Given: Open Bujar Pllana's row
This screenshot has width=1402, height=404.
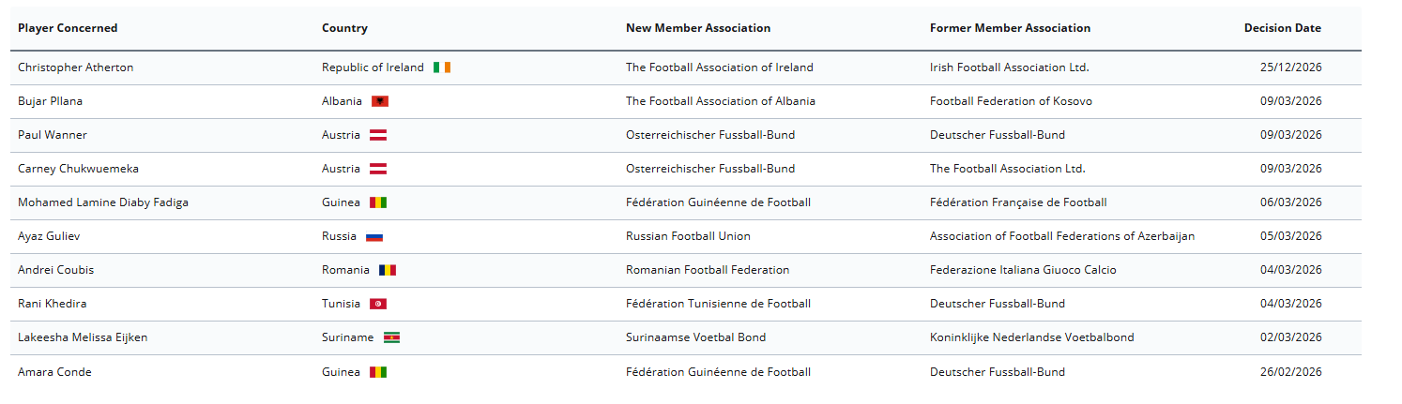Looking at the screenshot, I should pos(51,101).
